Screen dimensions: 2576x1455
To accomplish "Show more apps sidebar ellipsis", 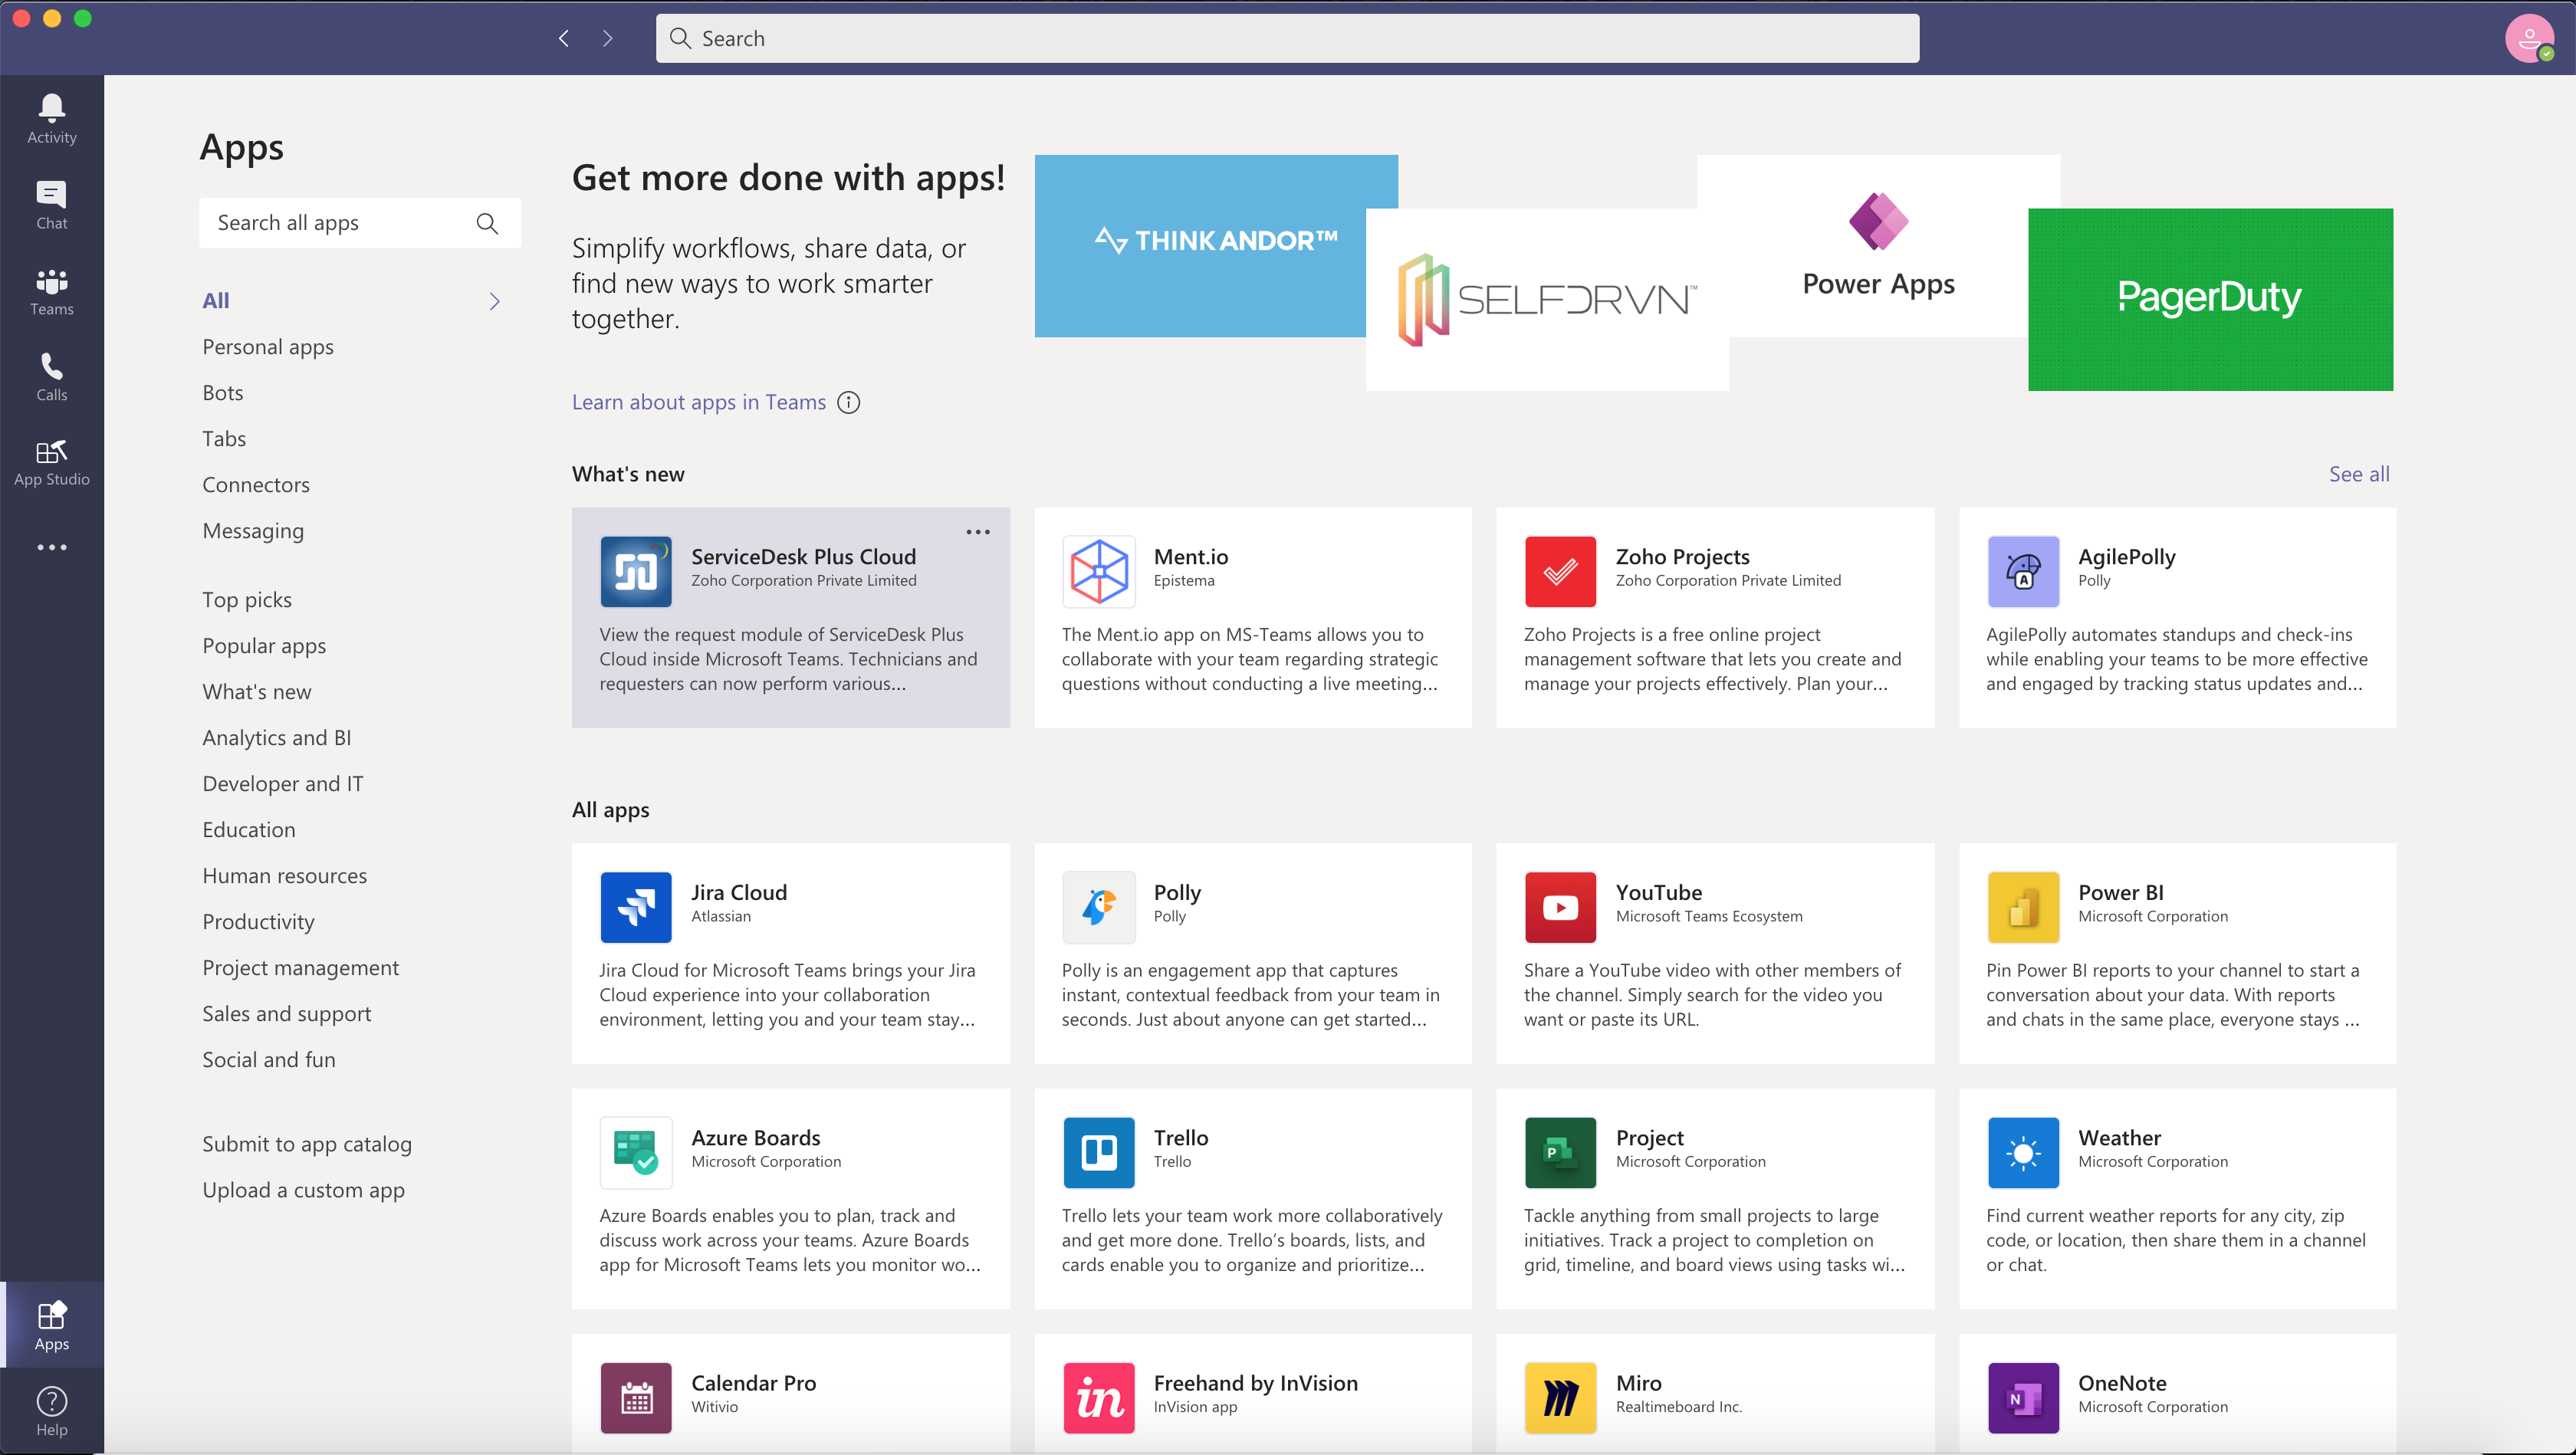I will point(51,547).
